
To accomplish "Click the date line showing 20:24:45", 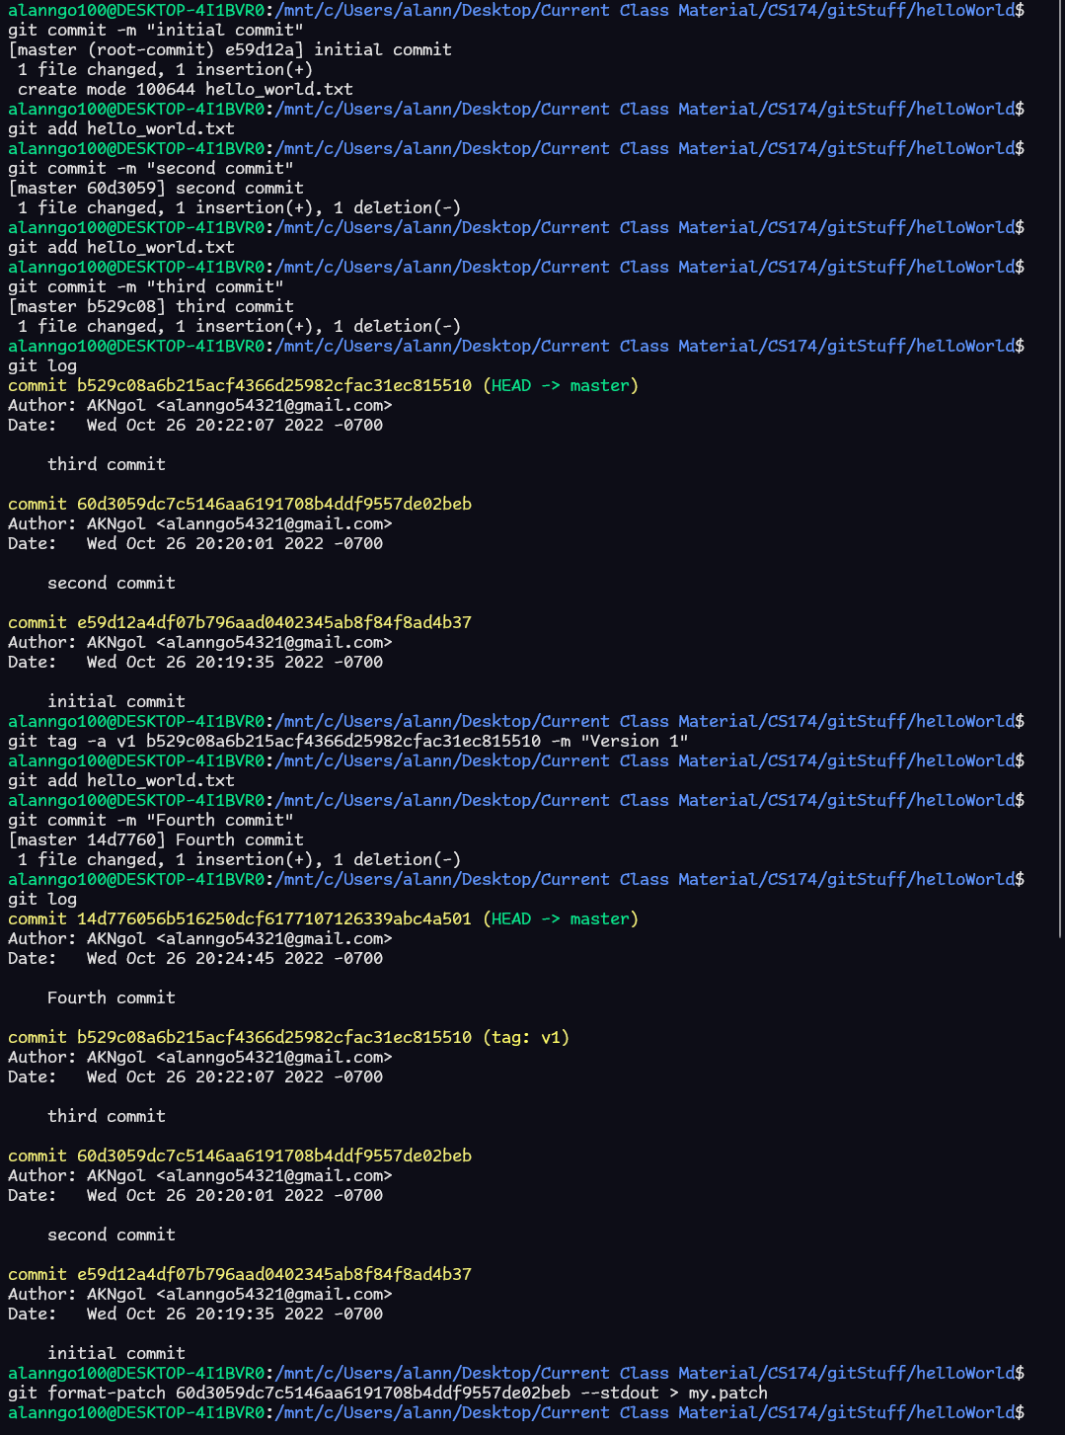I will tap(195, 958).
